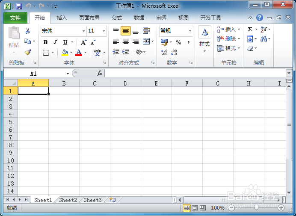Viewport: 296px width, 216px height.
Task: Select the Sheet2 worksheet tab
Action: (68, 200)
